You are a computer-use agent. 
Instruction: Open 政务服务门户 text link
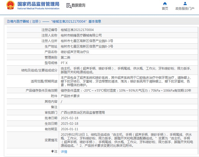coord(185,9)
